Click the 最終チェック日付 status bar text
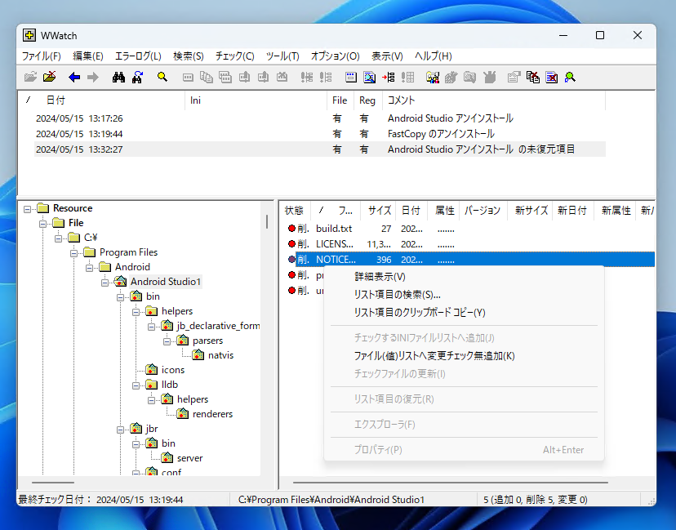Image resolution: width=676 pixels, height=530 pixels. click(100, 500)
